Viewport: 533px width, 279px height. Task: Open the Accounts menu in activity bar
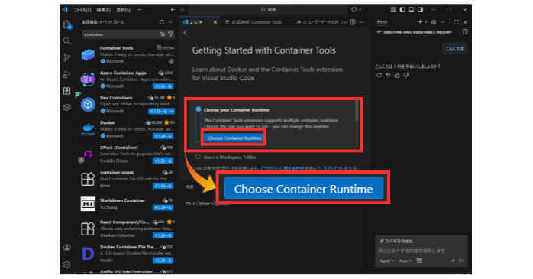[x=67, y=248]
